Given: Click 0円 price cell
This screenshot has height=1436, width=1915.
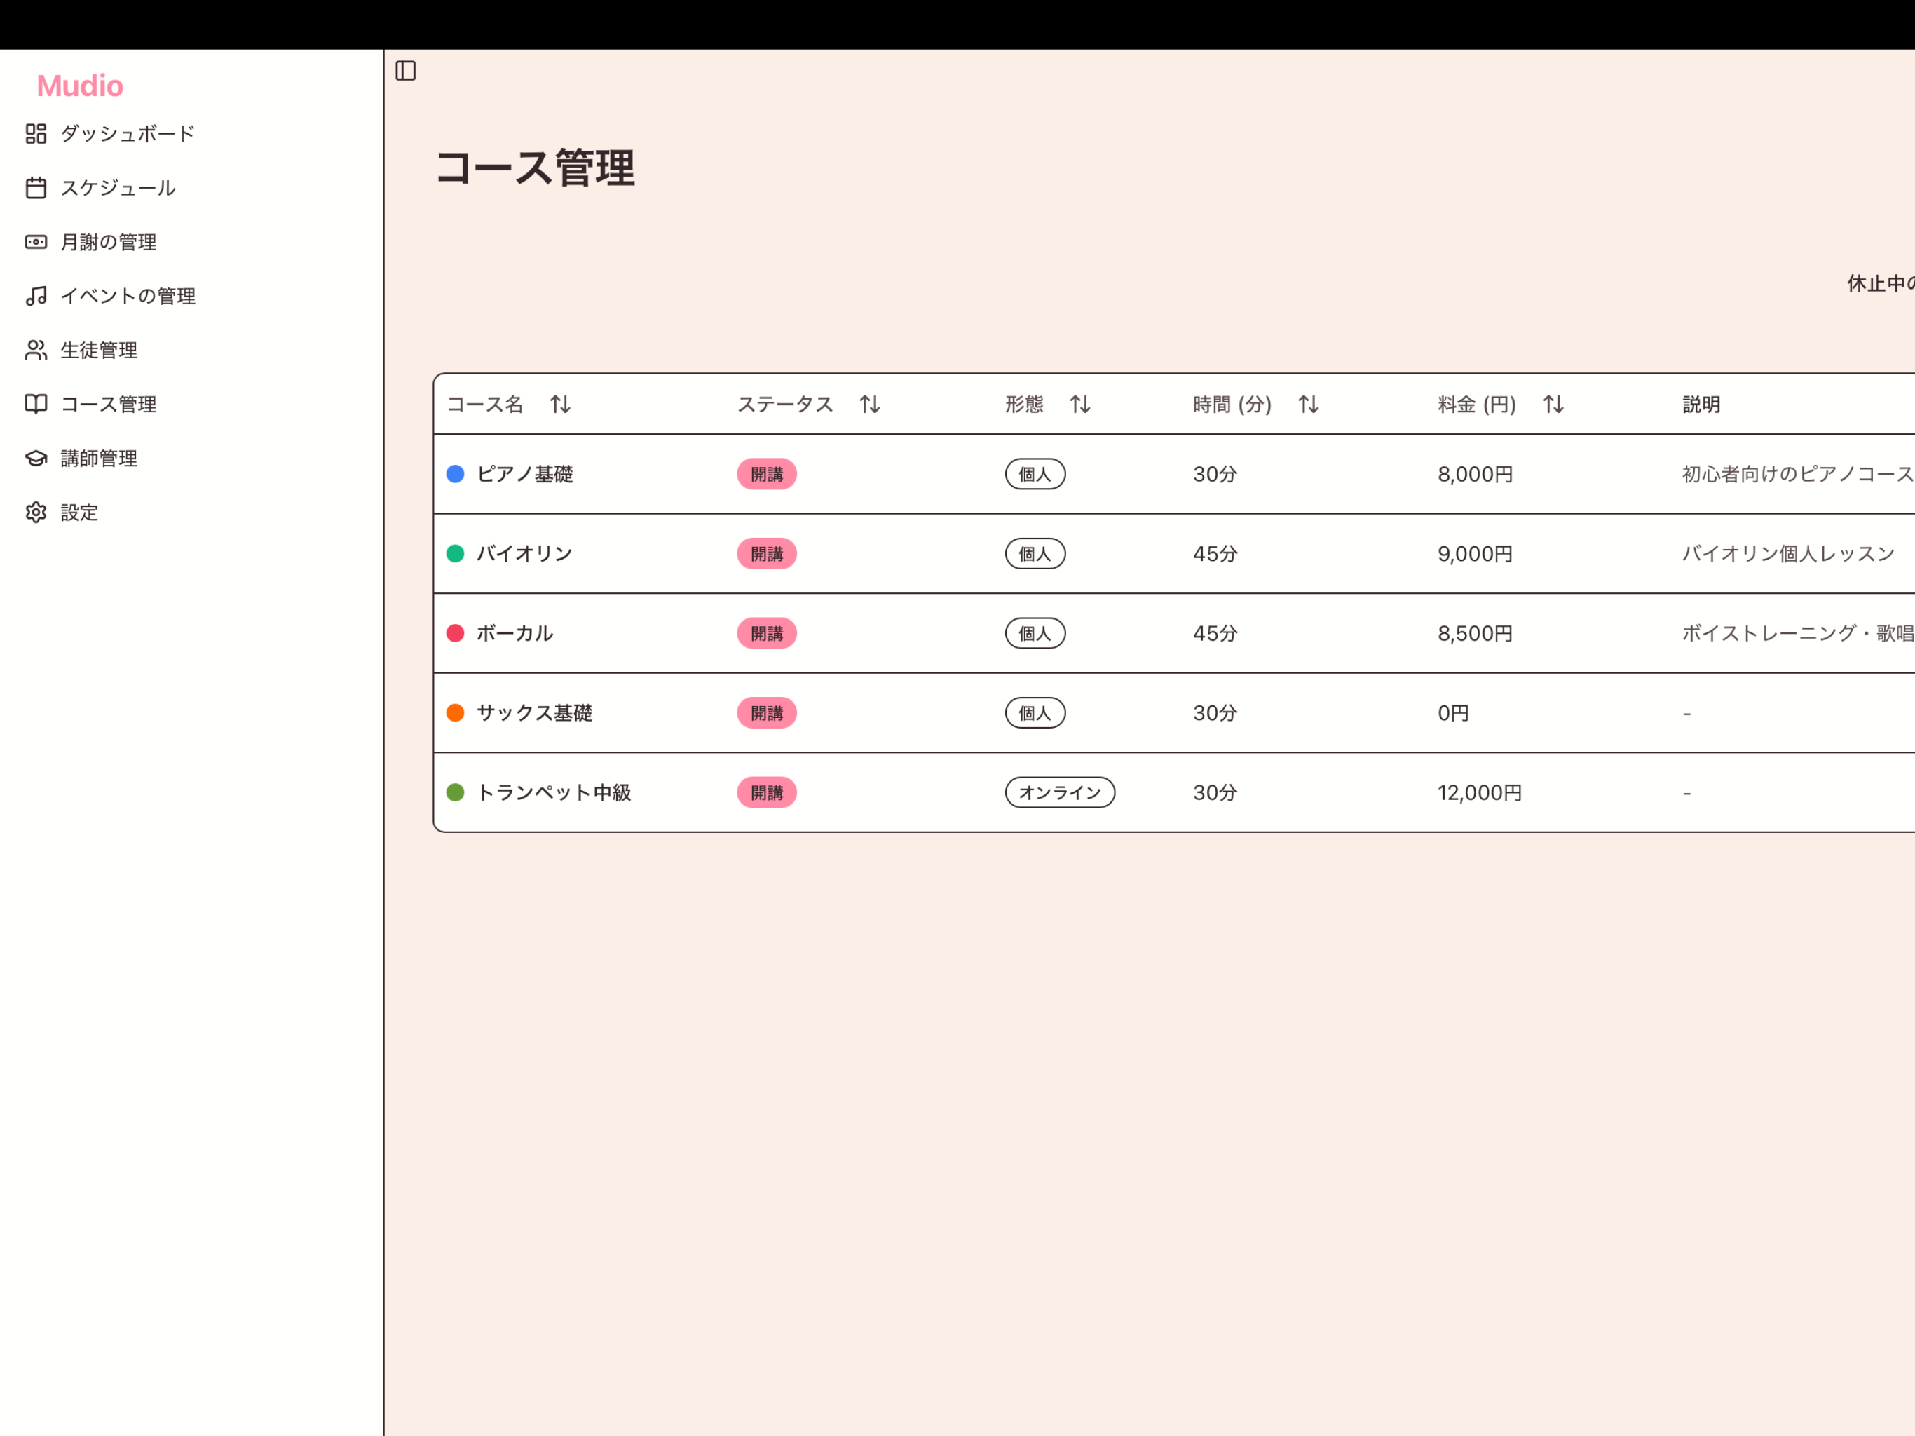Looking at the screenshot, I should click(1454, 713).
